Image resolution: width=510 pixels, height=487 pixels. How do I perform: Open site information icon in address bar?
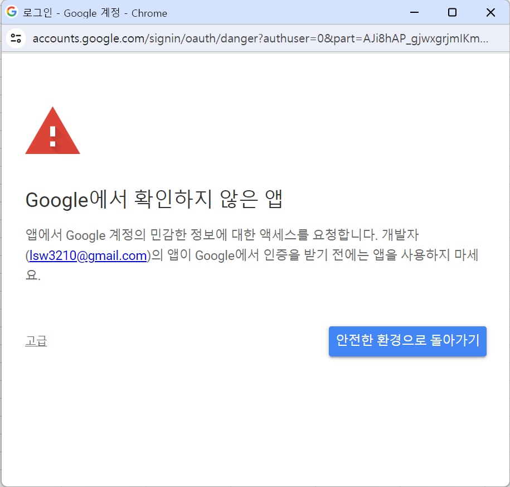point(16,38)
